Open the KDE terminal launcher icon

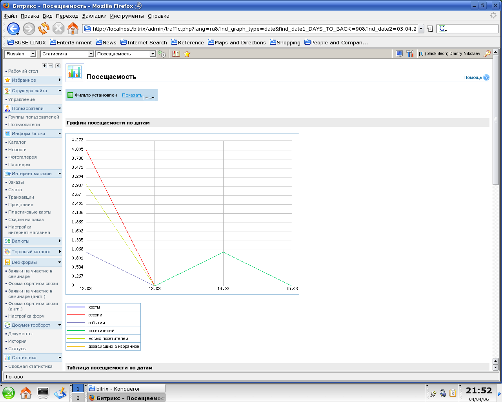43,393
